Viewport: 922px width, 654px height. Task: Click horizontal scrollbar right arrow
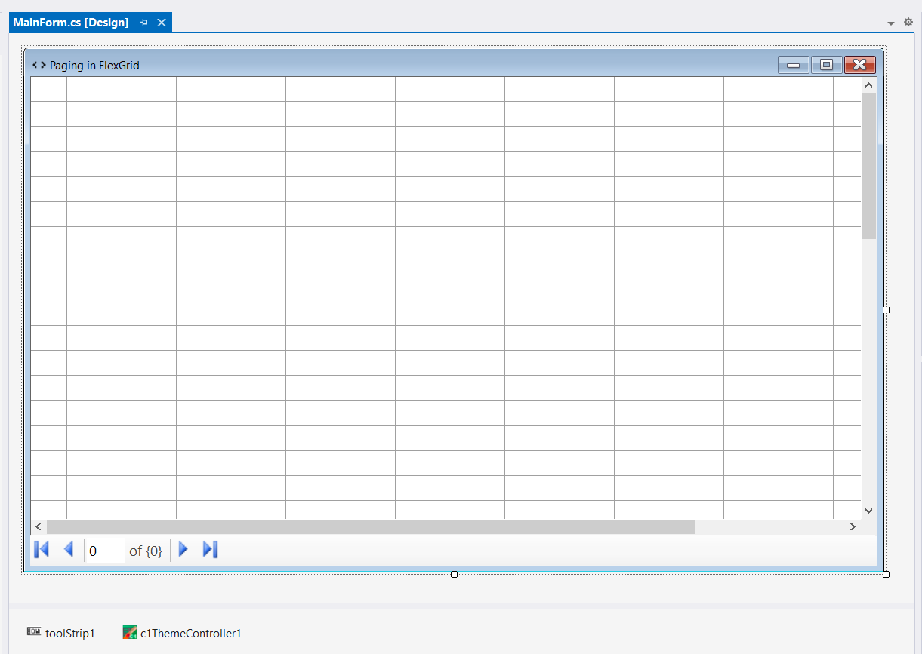pos(853,527)
